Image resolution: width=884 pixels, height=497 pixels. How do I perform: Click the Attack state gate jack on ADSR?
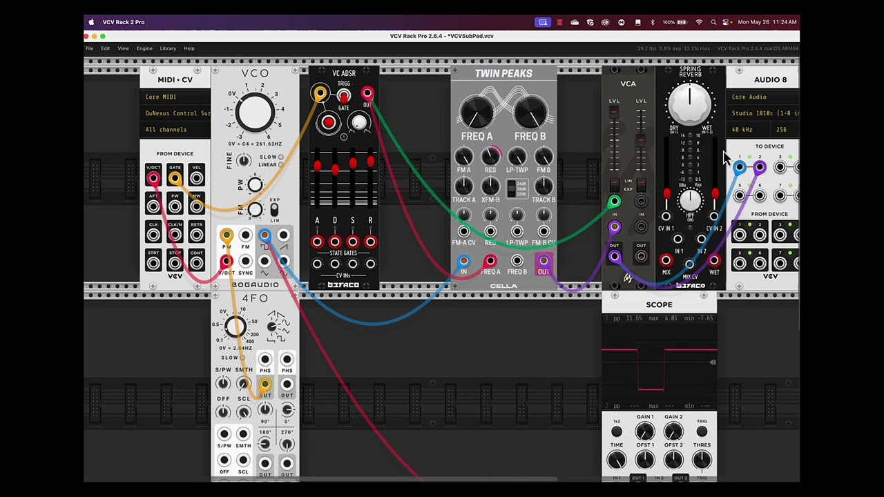pyautogui.click(x=317, y=242)
